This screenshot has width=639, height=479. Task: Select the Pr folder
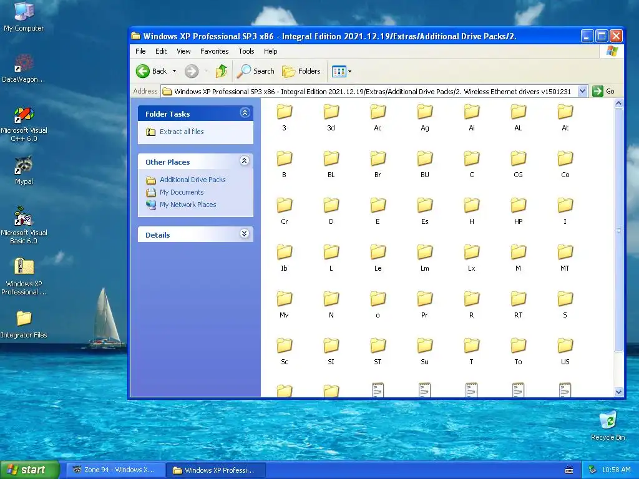point(424,304)
